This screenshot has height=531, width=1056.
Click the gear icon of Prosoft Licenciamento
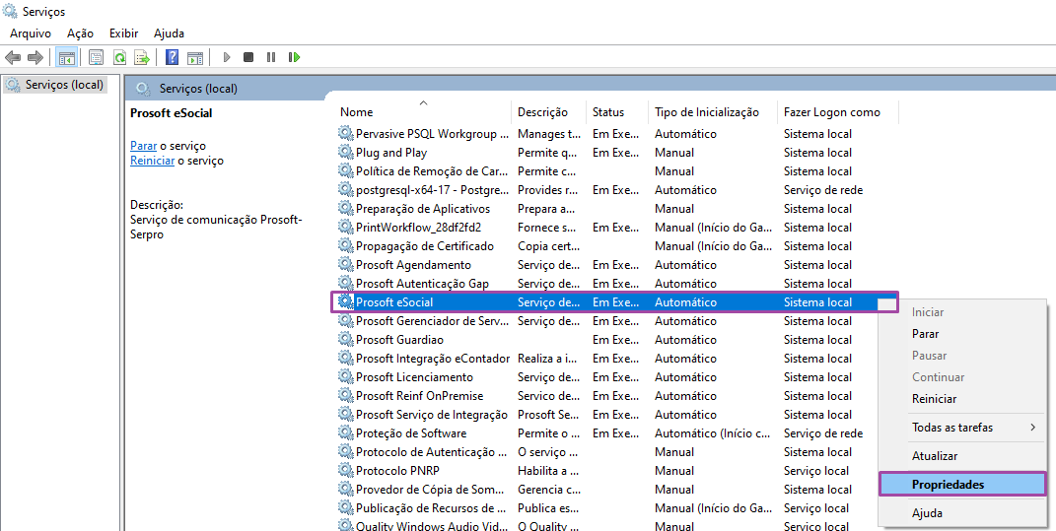[345, 377]
